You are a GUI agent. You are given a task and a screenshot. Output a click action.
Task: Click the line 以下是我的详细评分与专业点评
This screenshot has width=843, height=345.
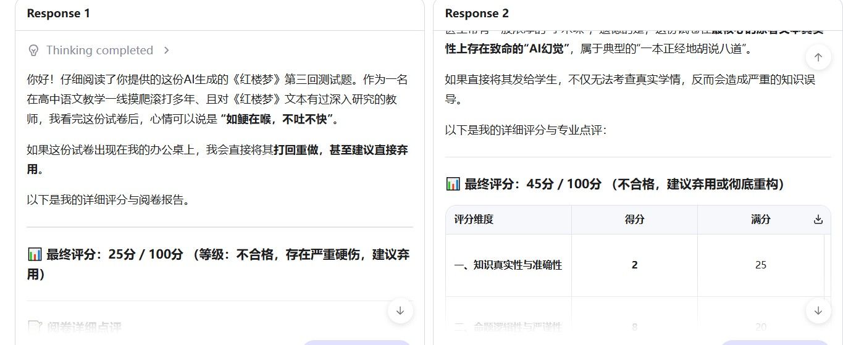(x=526, y=130)
